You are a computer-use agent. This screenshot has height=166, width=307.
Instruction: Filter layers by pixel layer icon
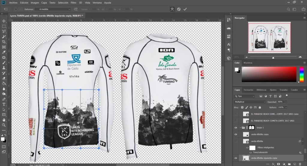tap(261, 96)
